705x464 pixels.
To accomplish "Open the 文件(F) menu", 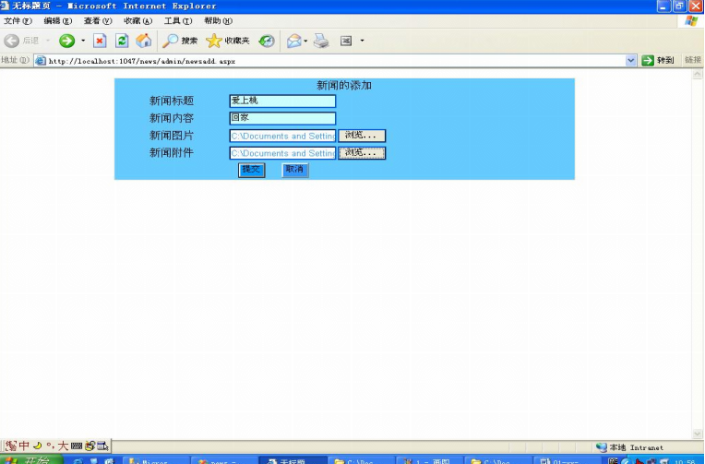I will click(18, 20).
